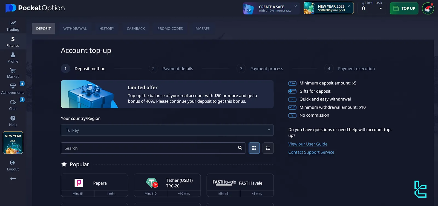The width and height of the screenshot is (438, 206).
Task: Switch to grid view of payment methods
Action: (254, 148)
